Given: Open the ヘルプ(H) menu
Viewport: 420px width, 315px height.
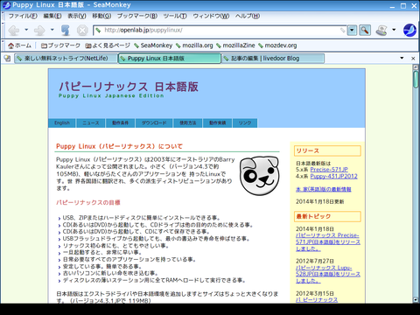Looking at the screenshot, I should point(248,16).
